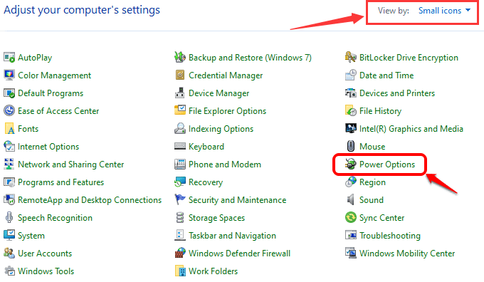Click the Keyboard icon
484x282 pixels.
(x=180, y=147)
